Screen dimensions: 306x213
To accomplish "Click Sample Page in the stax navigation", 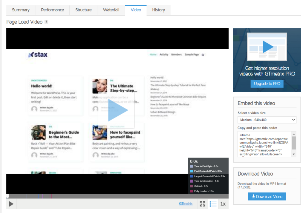I will [192, 55].
